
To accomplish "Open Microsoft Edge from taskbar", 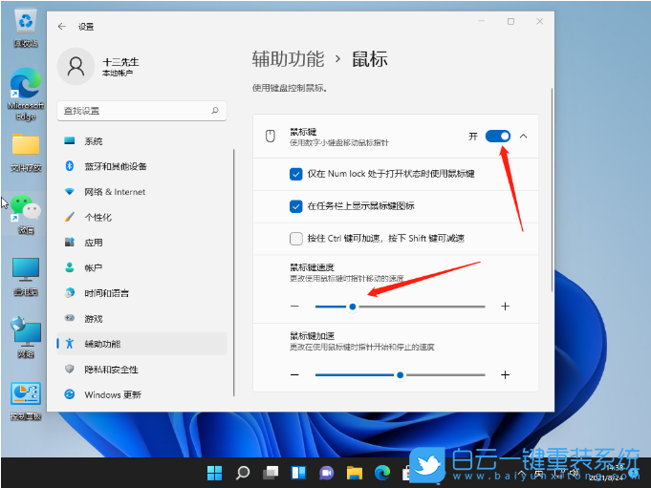I will click(382, 473).
